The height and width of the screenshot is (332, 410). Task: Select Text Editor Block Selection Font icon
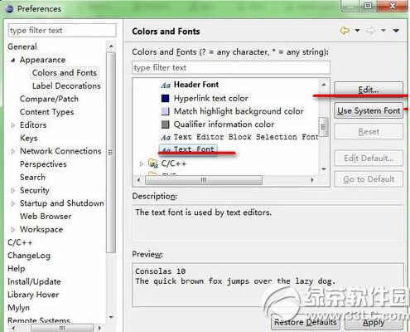tap(166, 137)
